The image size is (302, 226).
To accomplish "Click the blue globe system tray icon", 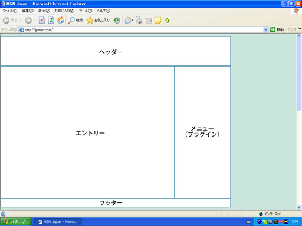I will (260, 222).
